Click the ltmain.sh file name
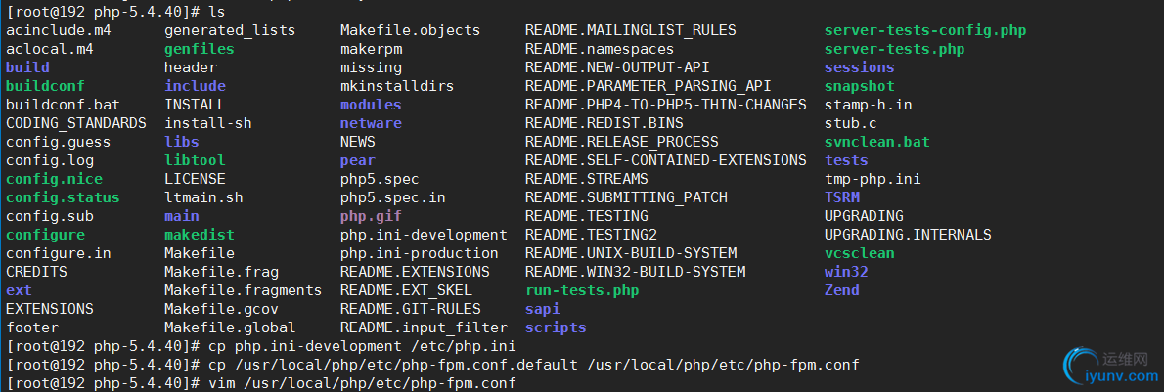1164x392 pixels. [x=203, y=197]
